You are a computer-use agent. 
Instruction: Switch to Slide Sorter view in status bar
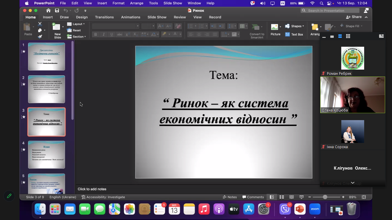[282, 197]
